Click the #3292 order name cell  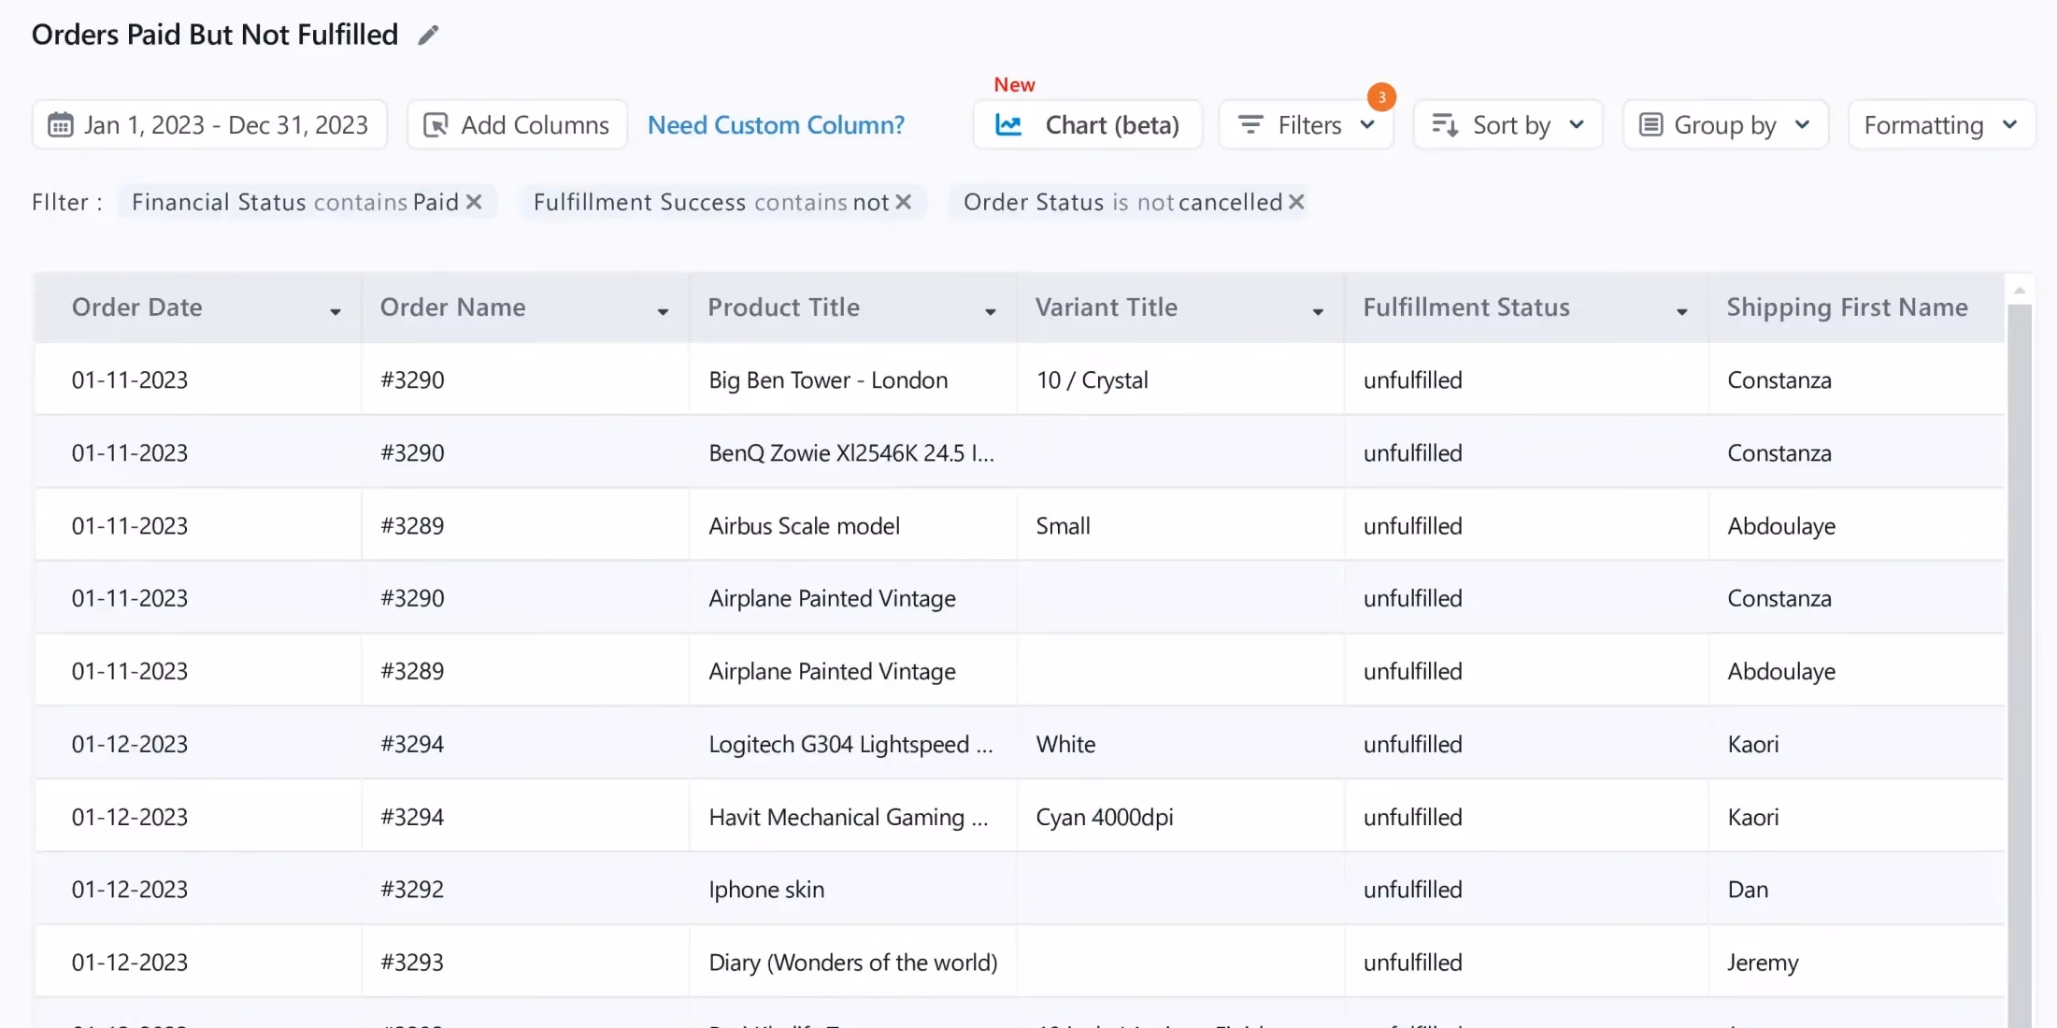click(525, 890)
